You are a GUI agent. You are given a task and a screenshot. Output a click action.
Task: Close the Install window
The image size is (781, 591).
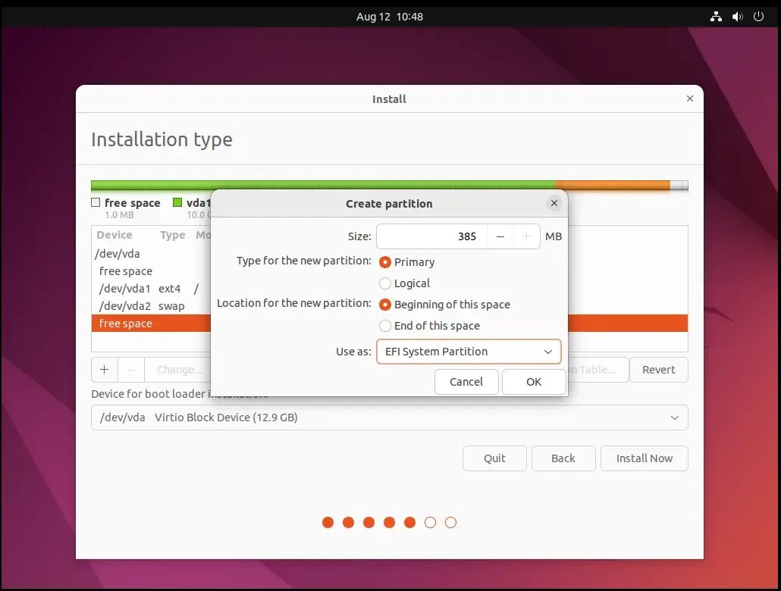coord(690,98)
